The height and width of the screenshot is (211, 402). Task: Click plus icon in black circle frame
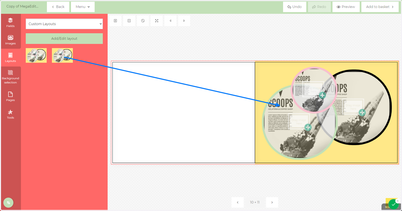[x=362, y=113]
